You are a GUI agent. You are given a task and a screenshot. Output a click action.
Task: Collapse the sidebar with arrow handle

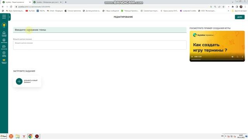tap(9, 17)
